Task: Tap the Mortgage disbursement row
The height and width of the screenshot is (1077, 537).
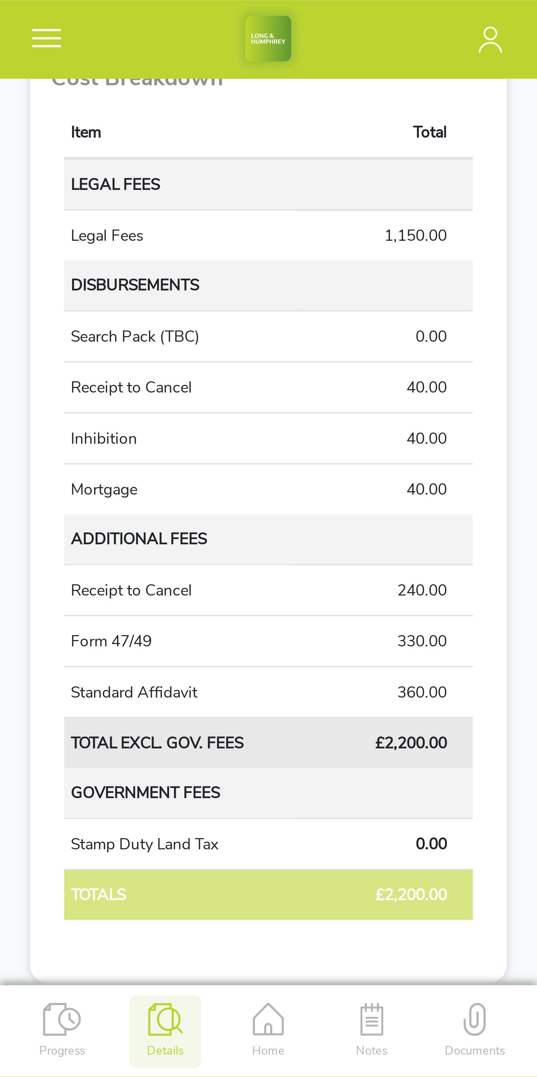Action: pos(268,489)
